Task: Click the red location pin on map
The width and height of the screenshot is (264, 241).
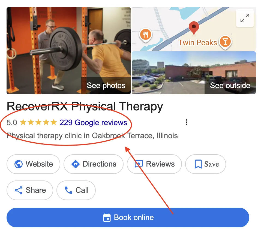Action: pyautogui.click(x=194, y=28)
